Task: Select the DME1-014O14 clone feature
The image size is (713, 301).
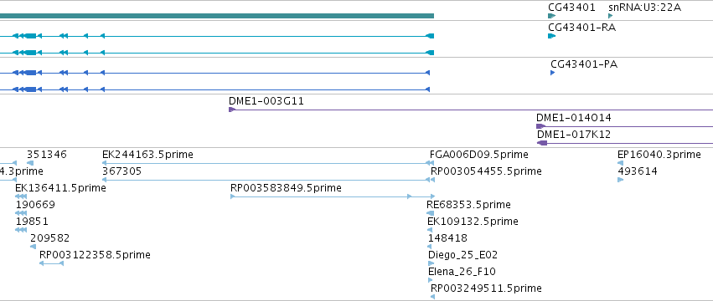Action: click(624, 126)
